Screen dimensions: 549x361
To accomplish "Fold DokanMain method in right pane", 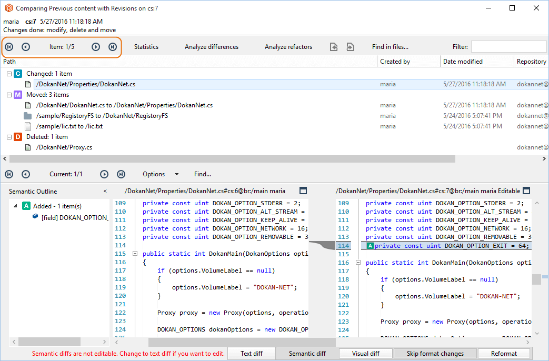I will tap(358, 262).
